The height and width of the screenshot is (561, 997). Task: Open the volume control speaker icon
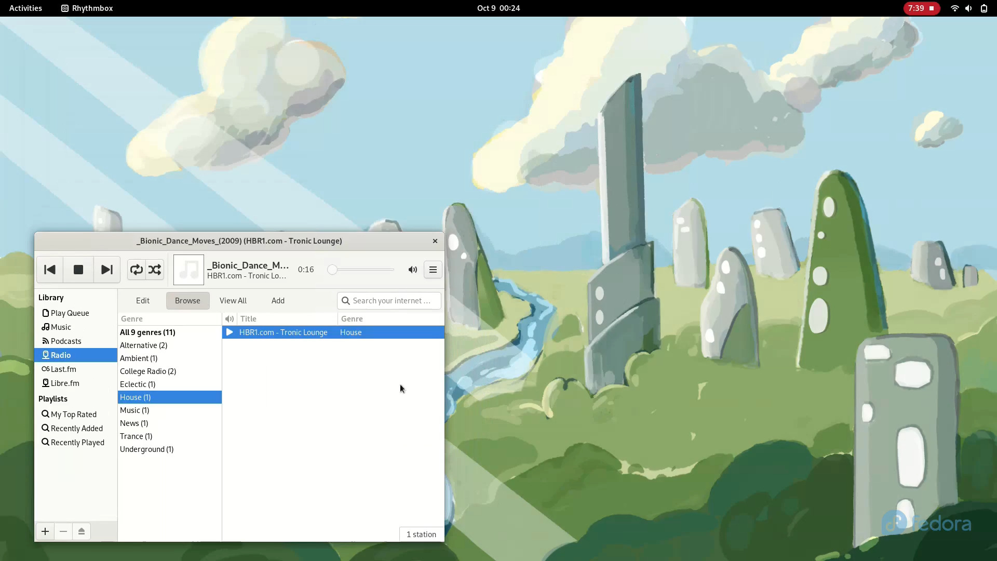click(412, 270)
